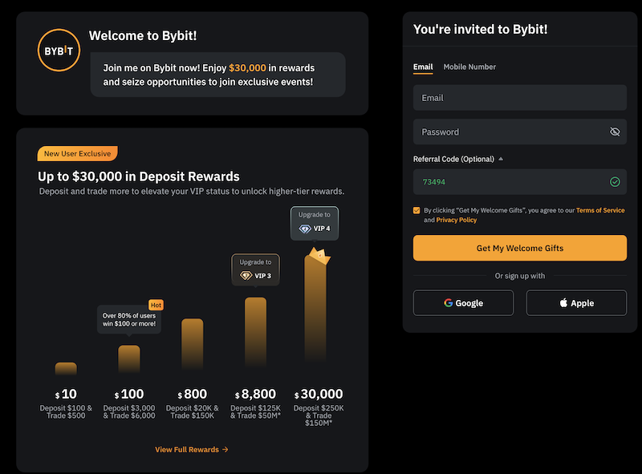Switch to the Mobile Number tab
The height and width of the screenshot is (474, 642).
click(469, 67)
